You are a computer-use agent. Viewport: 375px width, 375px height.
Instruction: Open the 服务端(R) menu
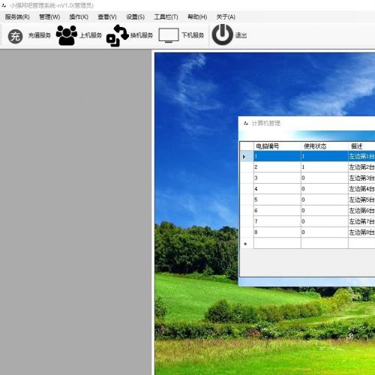tap(17, 17)
